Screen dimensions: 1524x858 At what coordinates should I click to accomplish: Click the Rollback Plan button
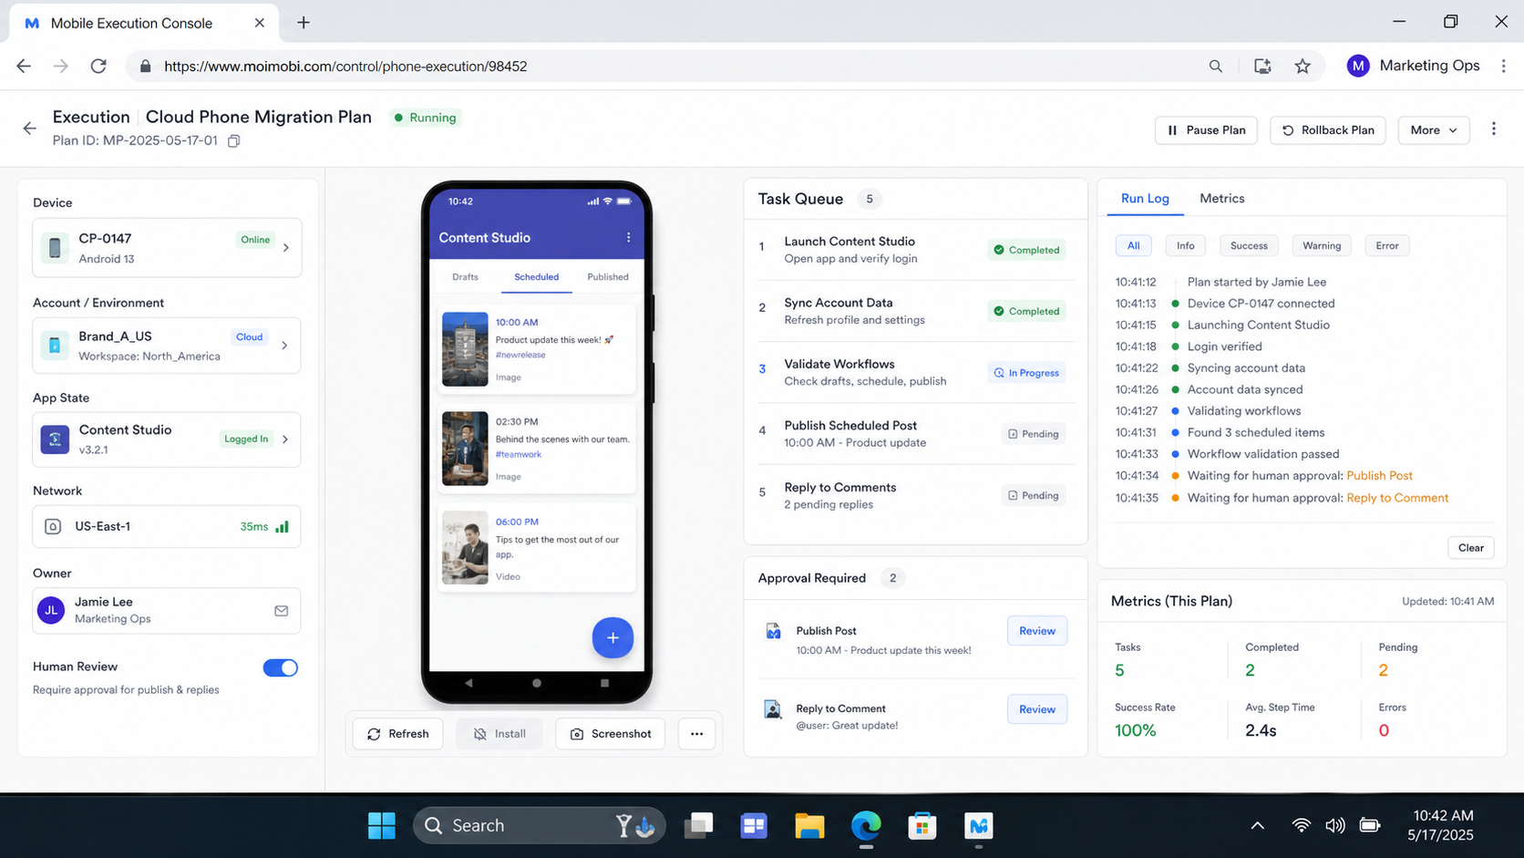click(1328, 130)
